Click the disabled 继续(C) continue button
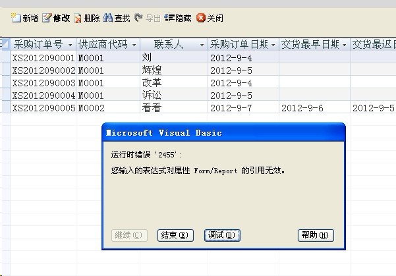 [x=129, y=235]
